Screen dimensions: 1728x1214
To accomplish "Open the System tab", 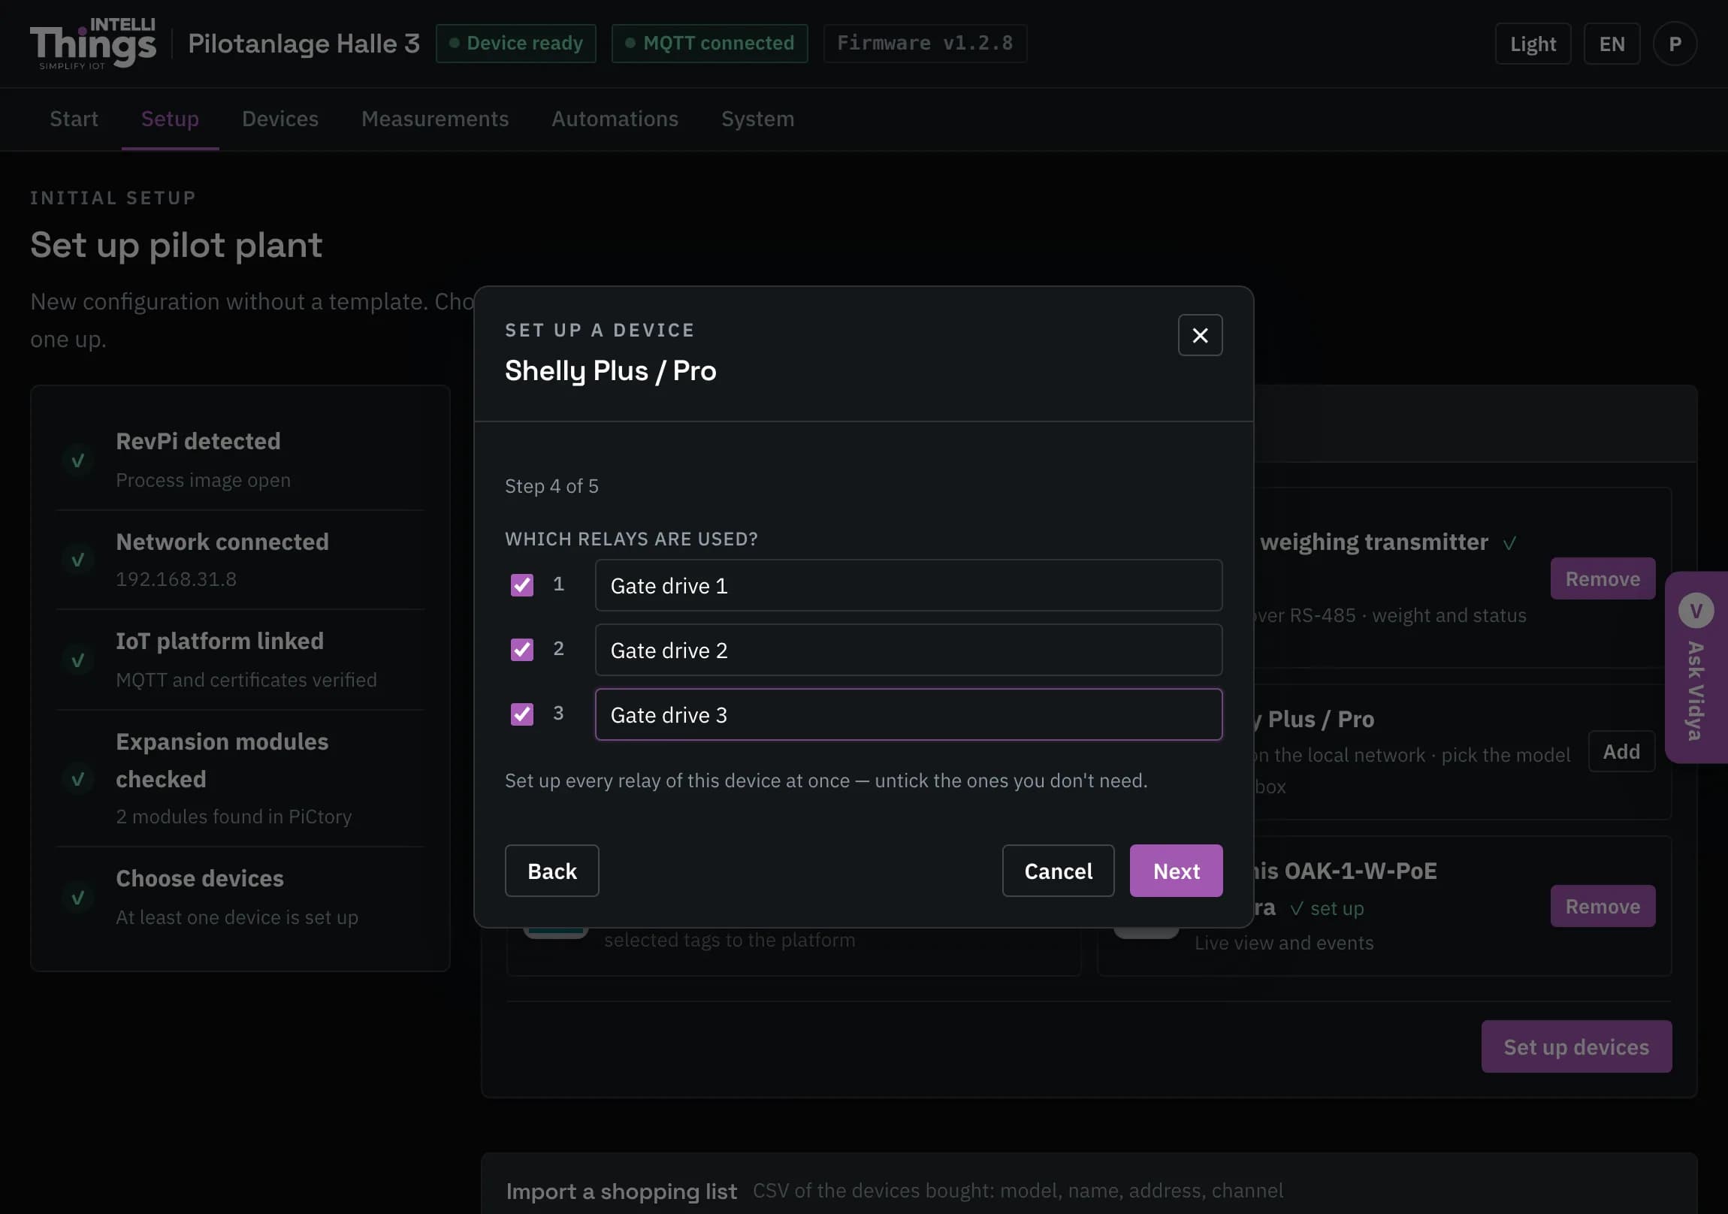I will click(757, 119).
